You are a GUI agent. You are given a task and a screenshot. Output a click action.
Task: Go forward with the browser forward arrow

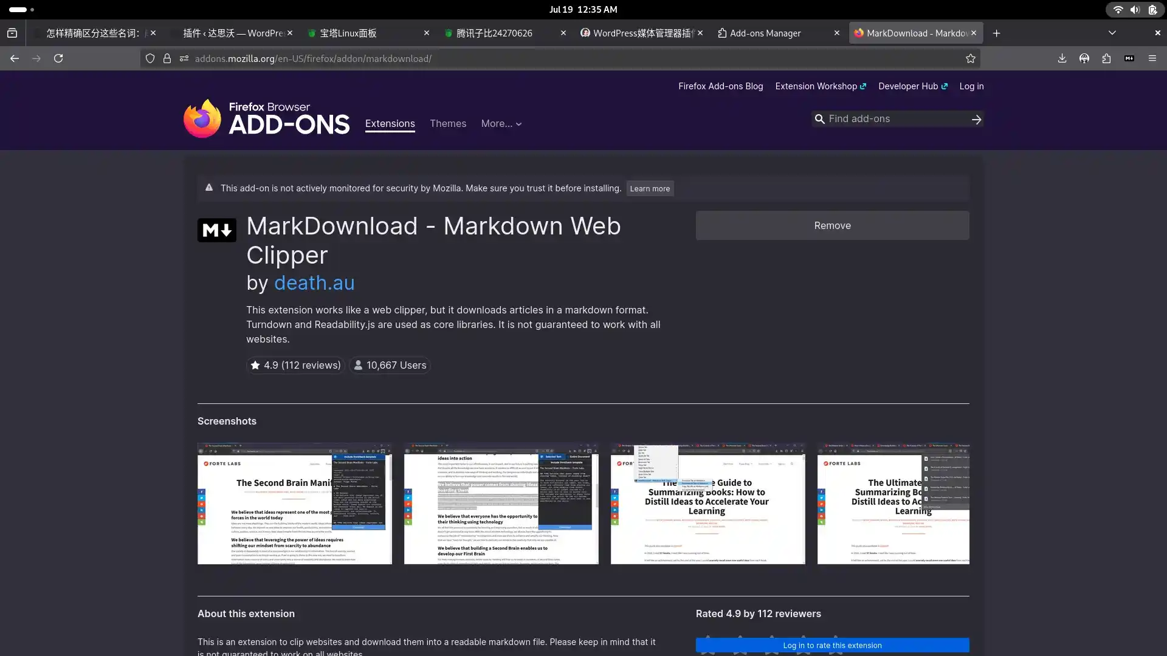36,58
